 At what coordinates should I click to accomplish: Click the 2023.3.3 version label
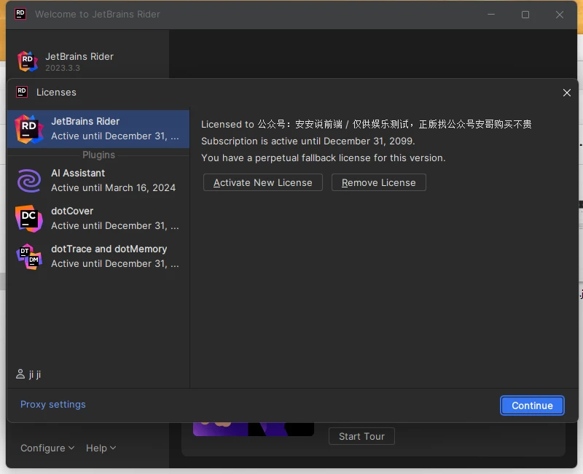63,68
